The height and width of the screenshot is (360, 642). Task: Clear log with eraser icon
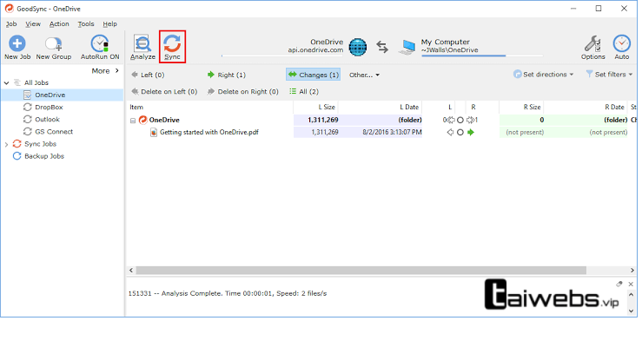(x=619, y=284)
